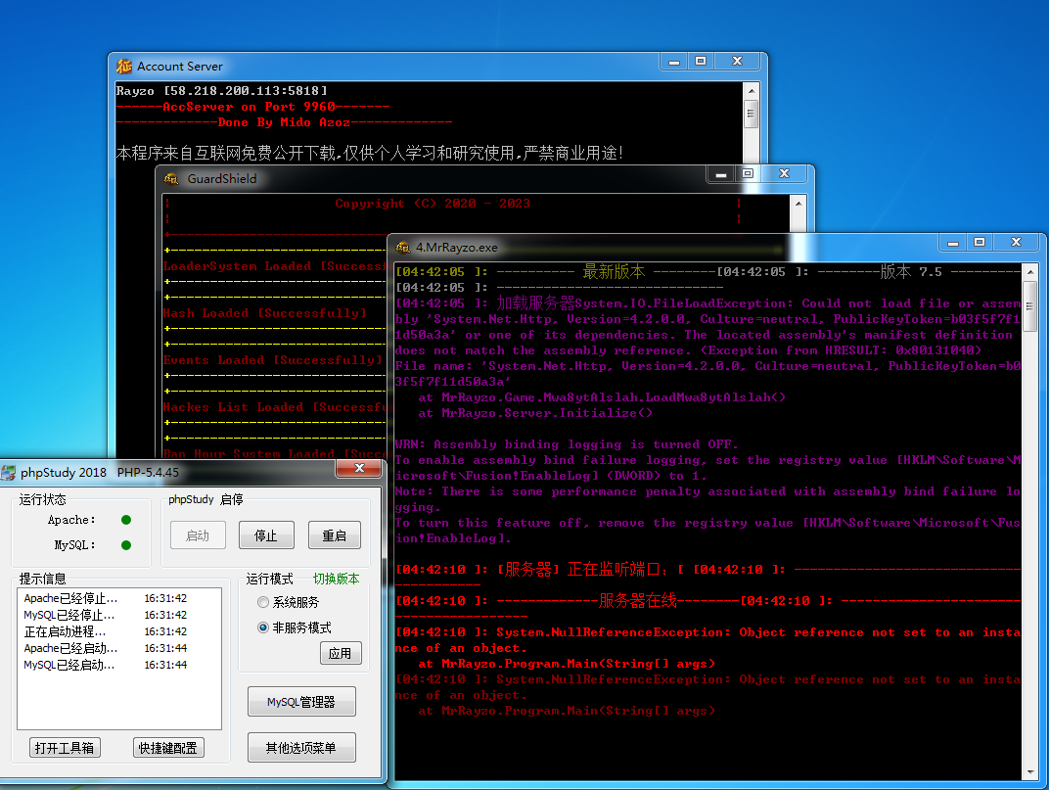Click the MrRayzo console scrollbar down arrow

pos(1030,772)
